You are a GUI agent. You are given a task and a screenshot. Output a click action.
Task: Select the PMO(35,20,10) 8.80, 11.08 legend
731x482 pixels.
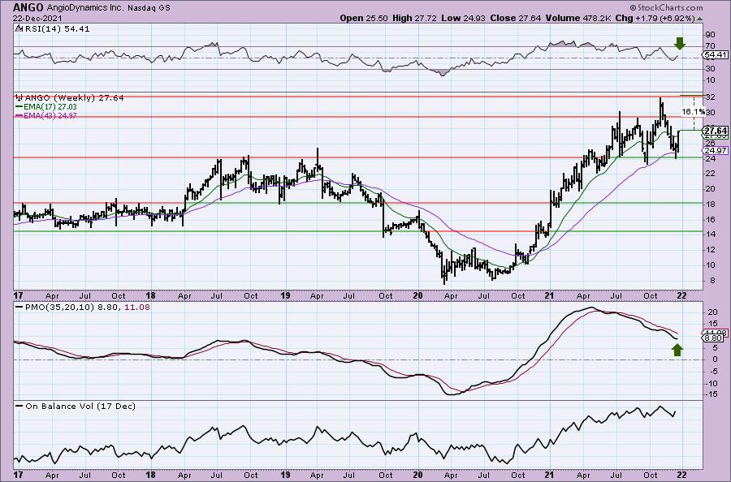click(x=87, y=308)
